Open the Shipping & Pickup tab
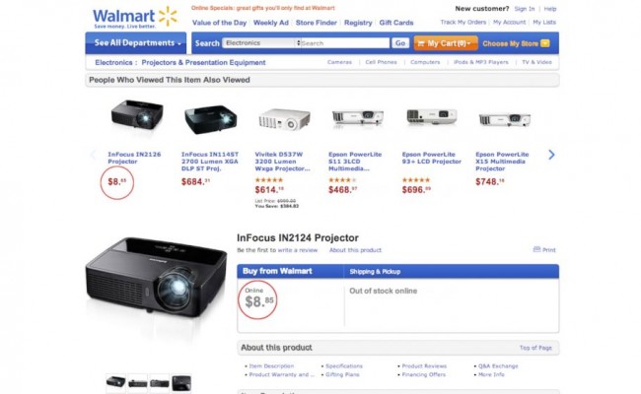The height and width of the screenshot is (394, 641). [x=374, y=271]
